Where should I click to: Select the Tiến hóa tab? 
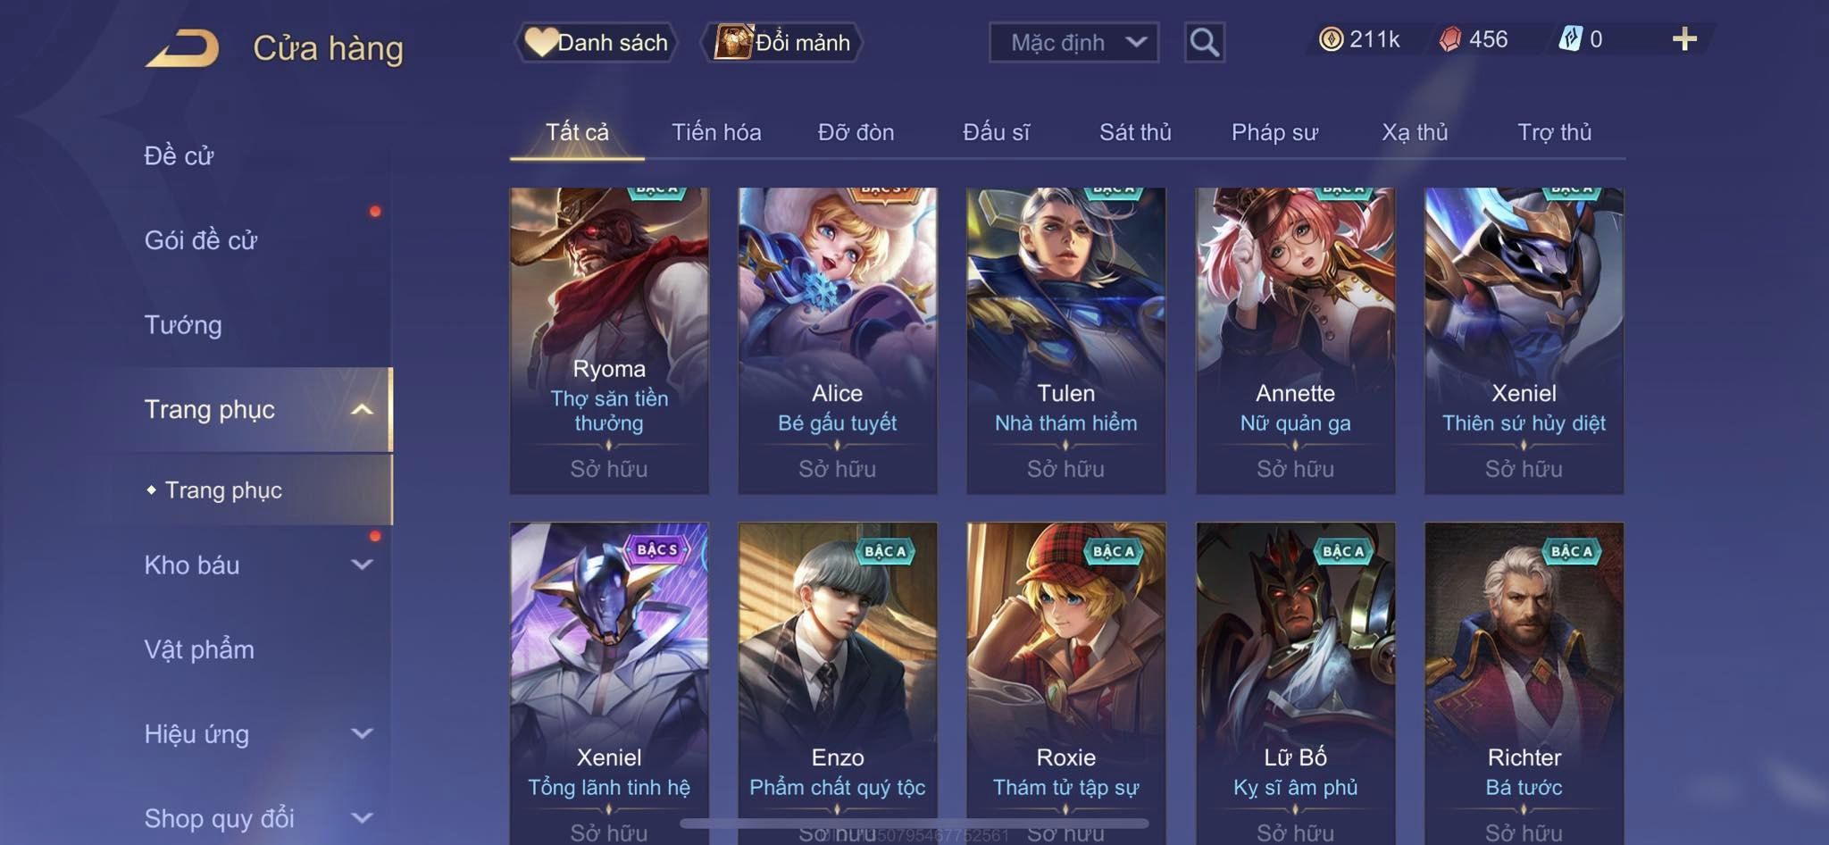(716, 132)
